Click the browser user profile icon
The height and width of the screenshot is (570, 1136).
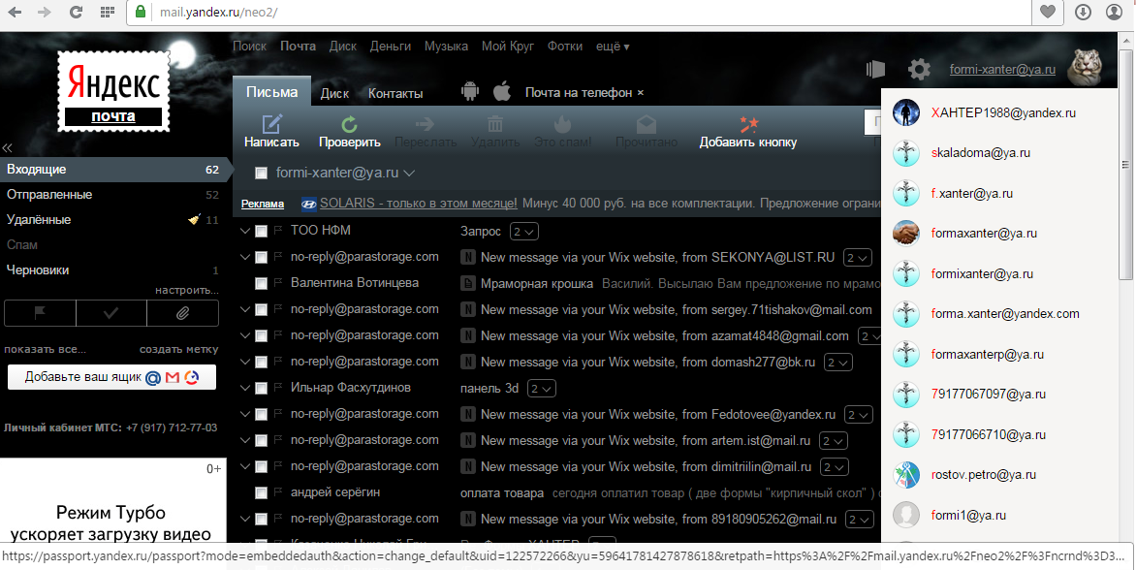click(1115, 12)
